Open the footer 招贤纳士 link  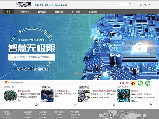tap(28, 112)
